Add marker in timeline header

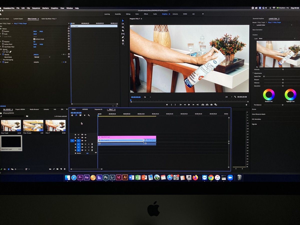click(84, 115)
